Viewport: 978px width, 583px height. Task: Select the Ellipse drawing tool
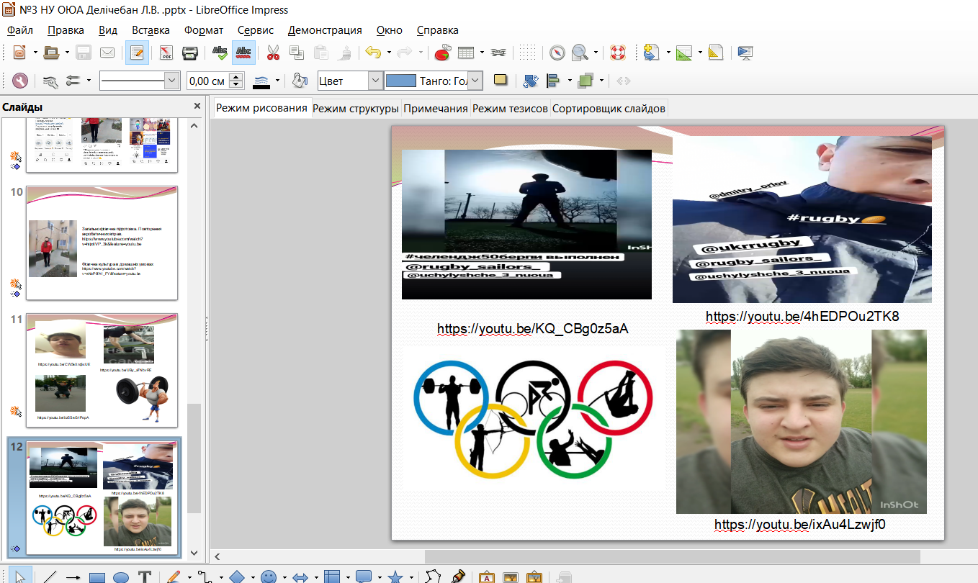point(121,577)
